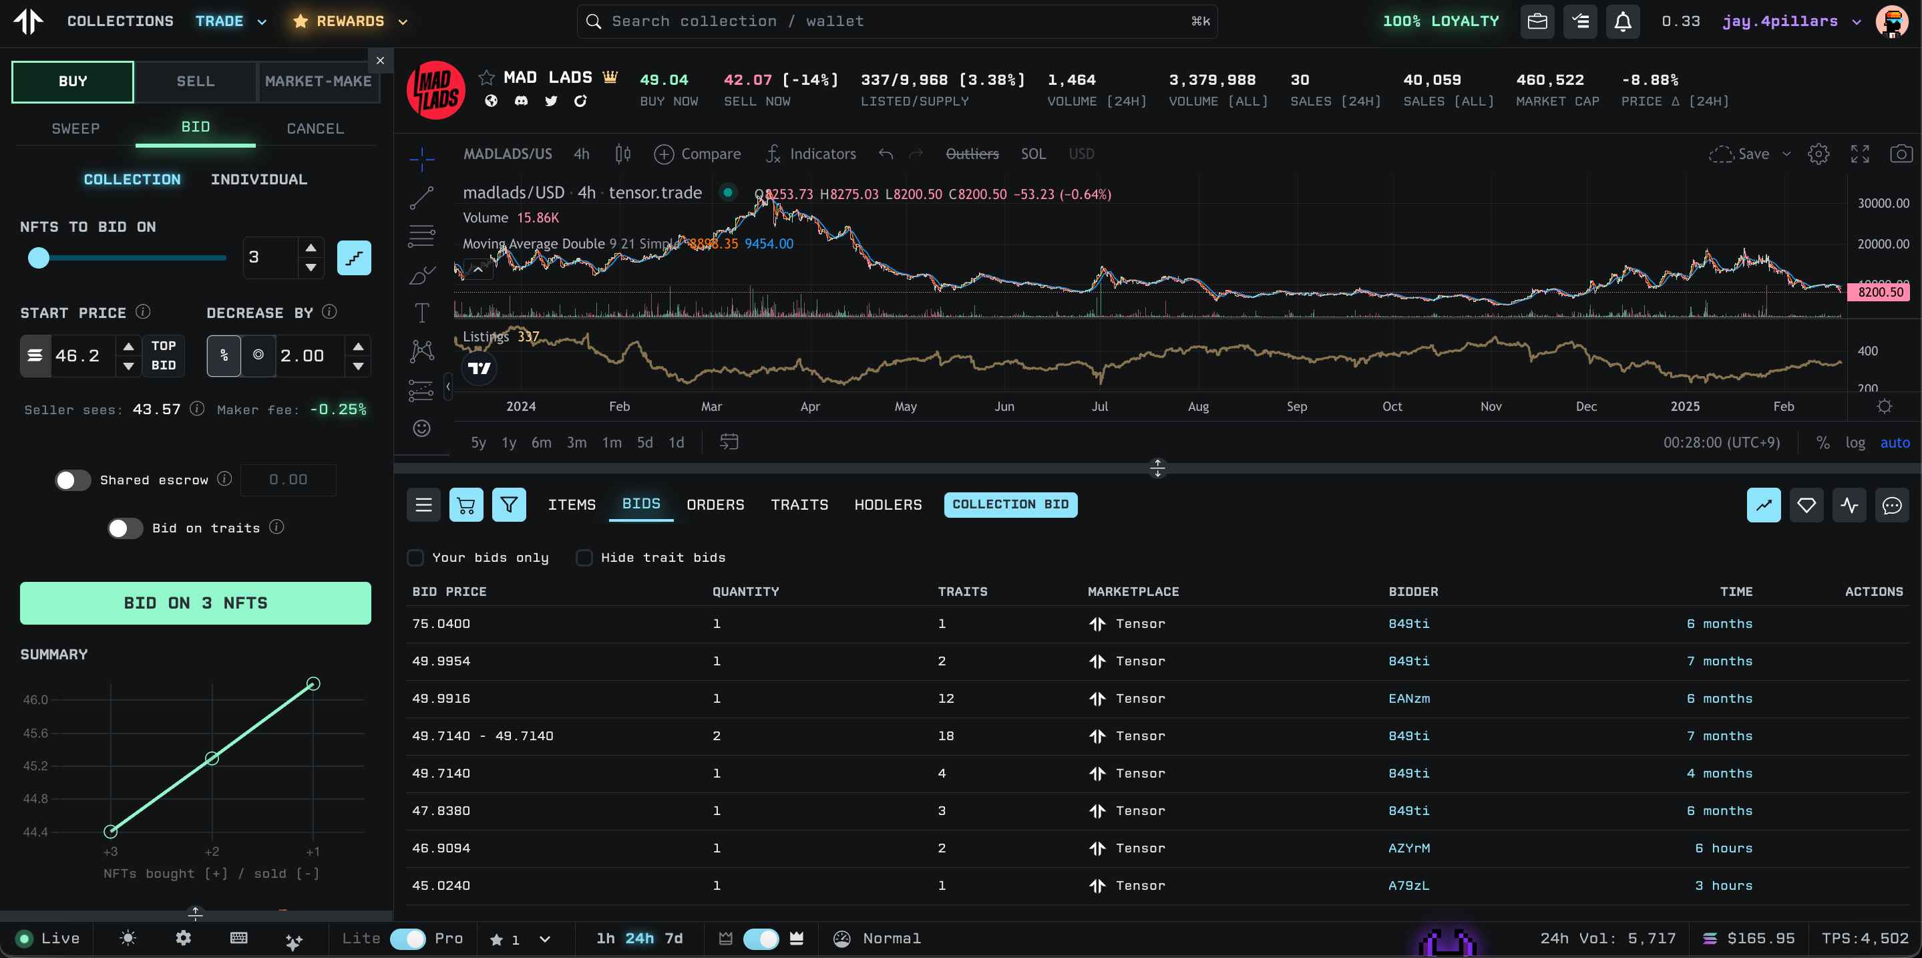The image size is (1922, 958).
Task: Open the activity pulse icon button
Action: (1849, 505)
